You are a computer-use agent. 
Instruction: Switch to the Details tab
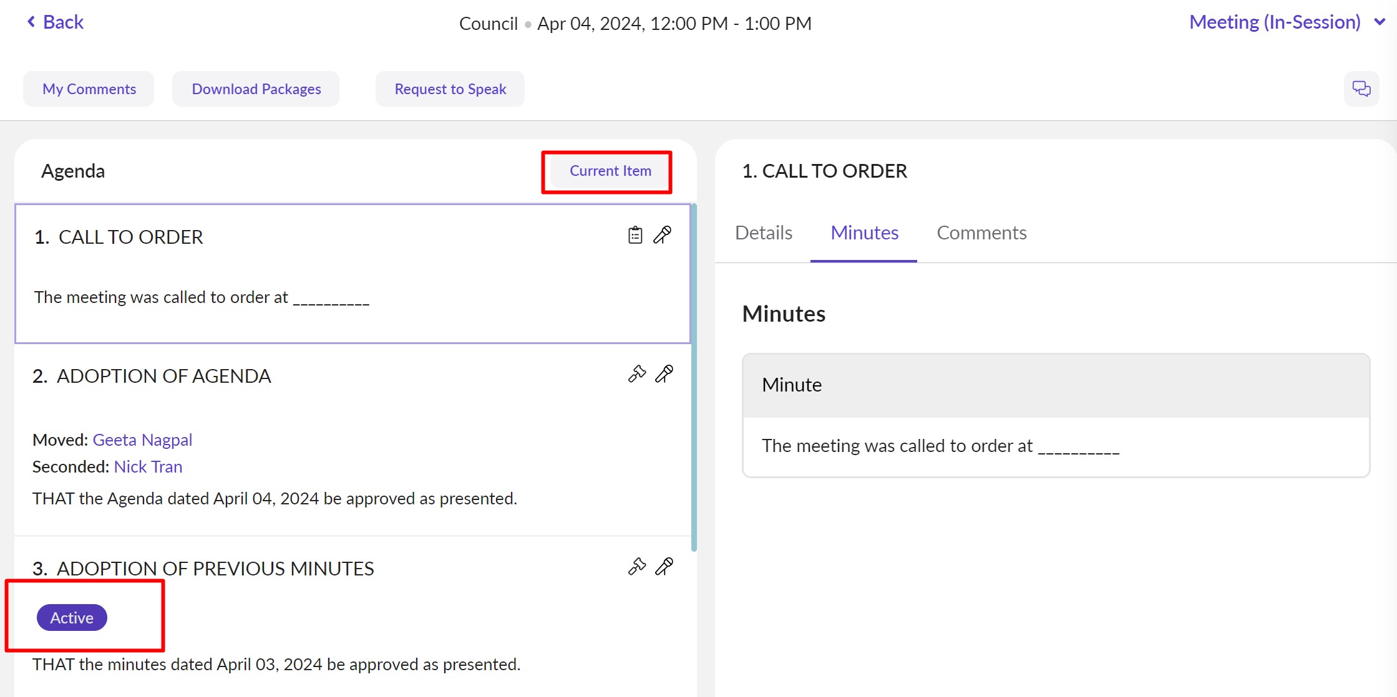(763, 233)
